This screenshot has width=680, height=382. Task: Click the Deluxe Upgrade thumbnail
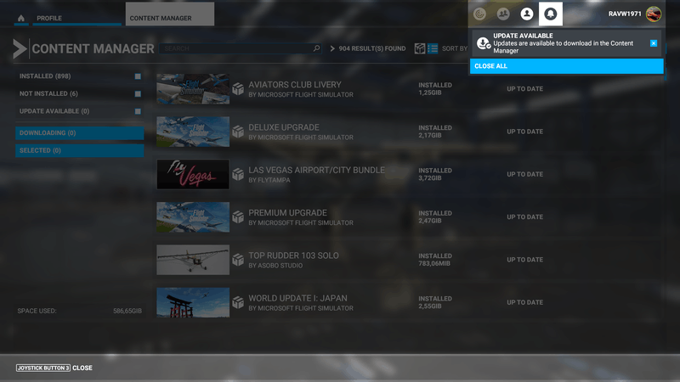click(x=193, y=132)
